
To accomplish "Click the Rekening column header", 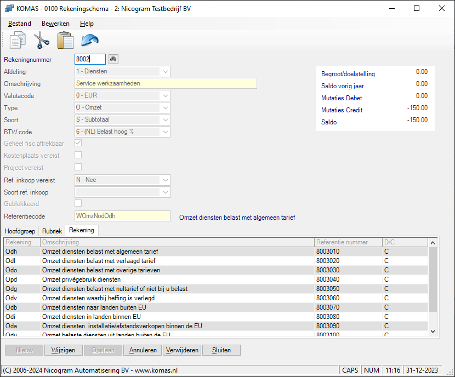I will point(22,242).
